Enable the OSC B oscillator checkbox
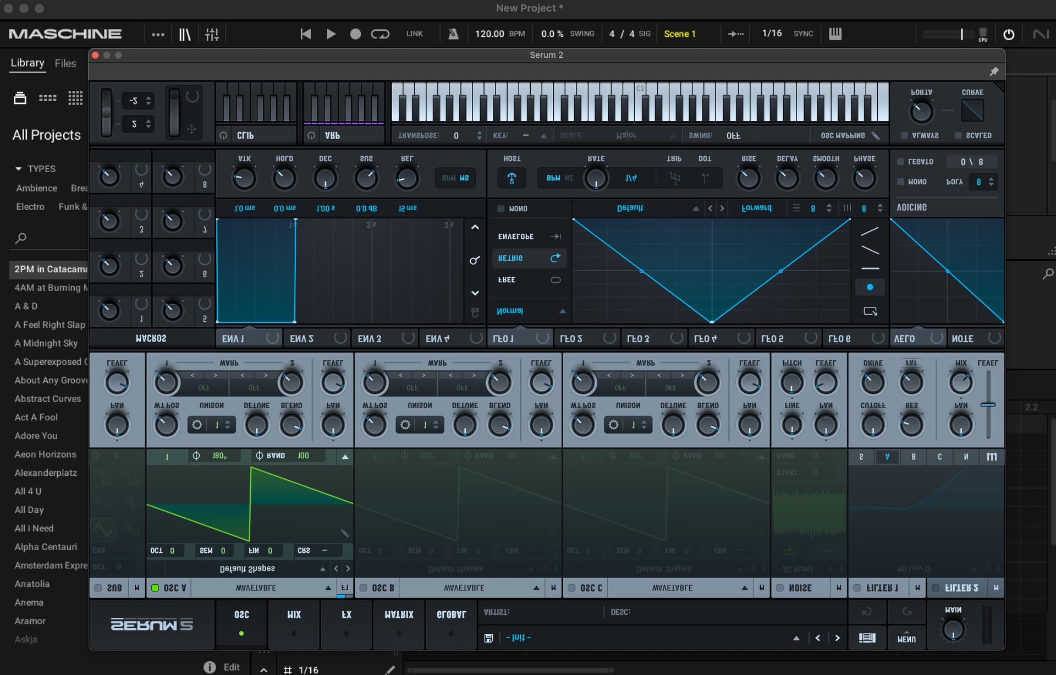 tap(364, 588)
